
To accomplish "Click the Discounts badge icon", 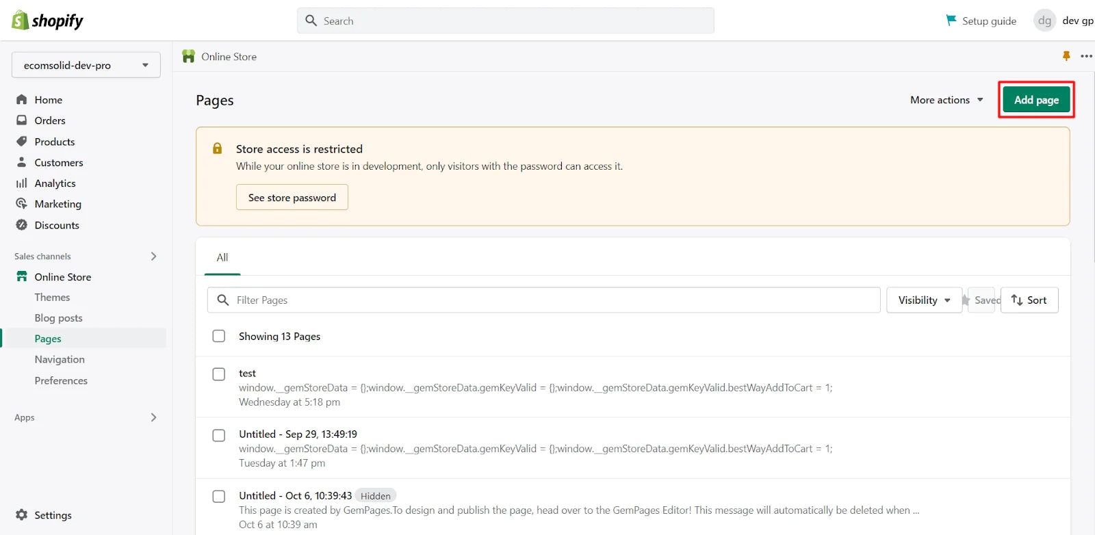I will pos(22,224).
